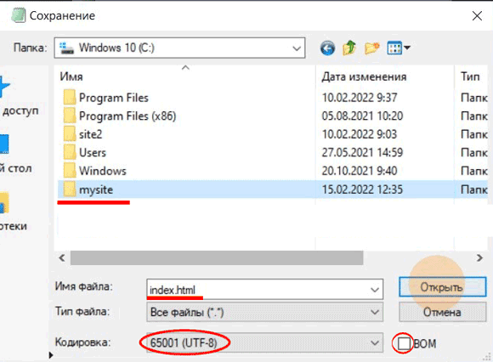This screenshot has width=493, height=362.
Task: Select the mysite folder icon
Action: point(70,189)
